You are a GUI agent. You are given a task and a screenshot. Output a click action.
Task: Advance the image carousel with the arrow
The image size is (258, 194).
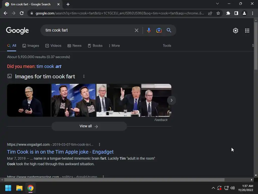171,100
